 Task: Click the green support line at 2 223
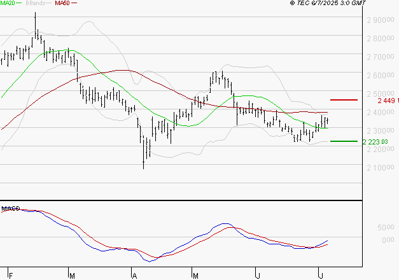pyautogui.click(x=344, y=141)
